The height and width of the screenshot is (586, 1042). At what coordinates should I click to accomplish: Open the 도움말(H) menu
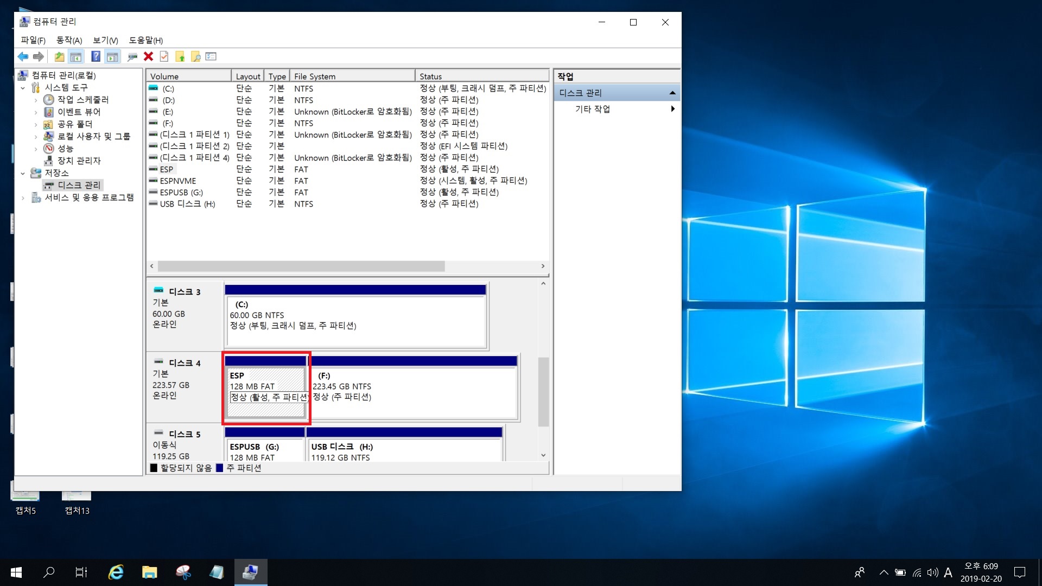tap(145, 40)
